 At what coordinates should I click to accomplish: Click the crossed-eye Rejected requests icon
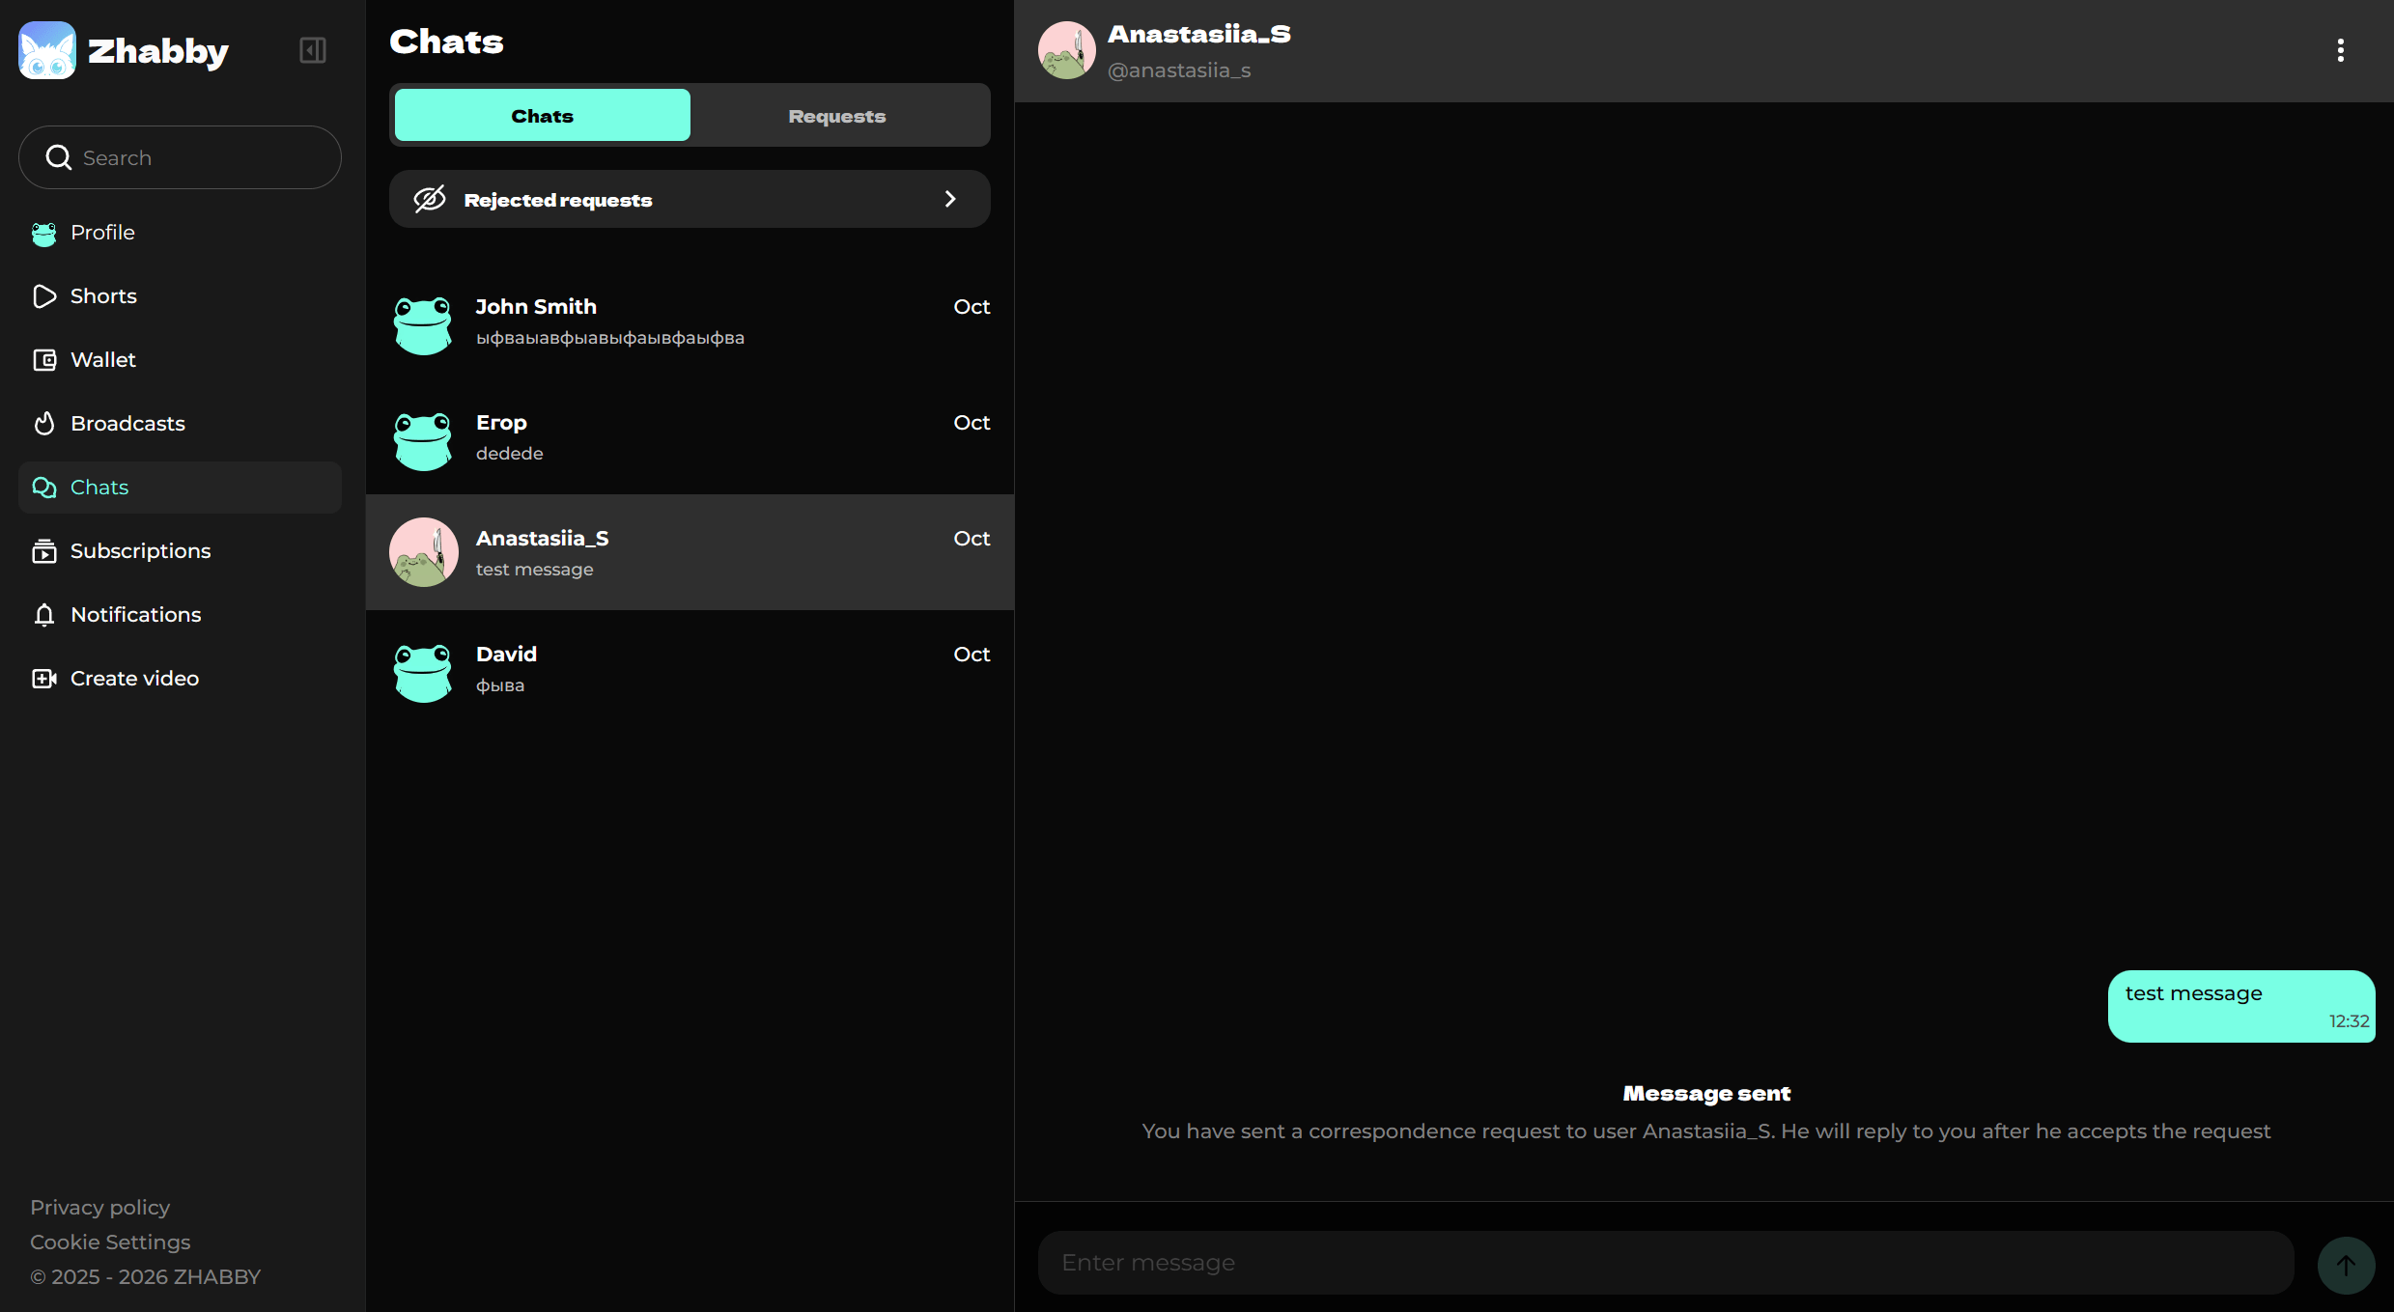coord(430,199)
